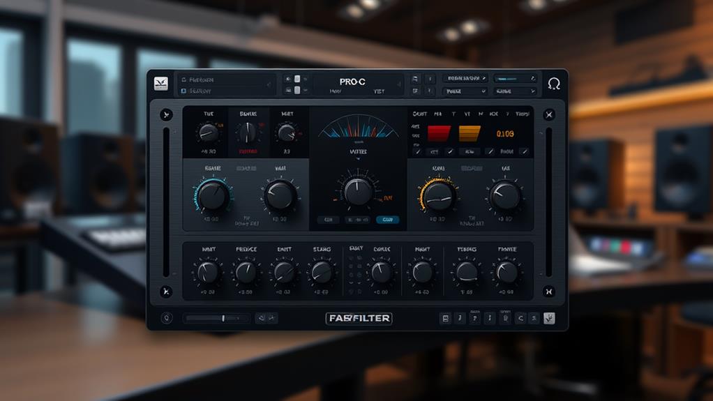Click the blue highlighted button under the center knob

[387, 220]
